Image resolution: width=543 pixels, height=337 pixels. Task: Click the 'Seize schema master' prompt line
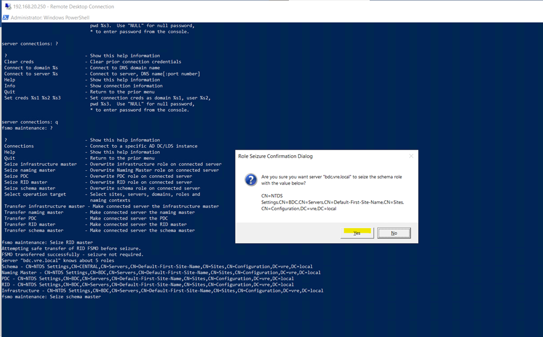(51, 296)
